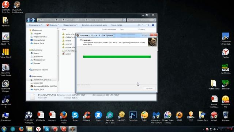Open PicPick desktop shortcut
Viewport: 234px width, 132px height.
[144, 116]
